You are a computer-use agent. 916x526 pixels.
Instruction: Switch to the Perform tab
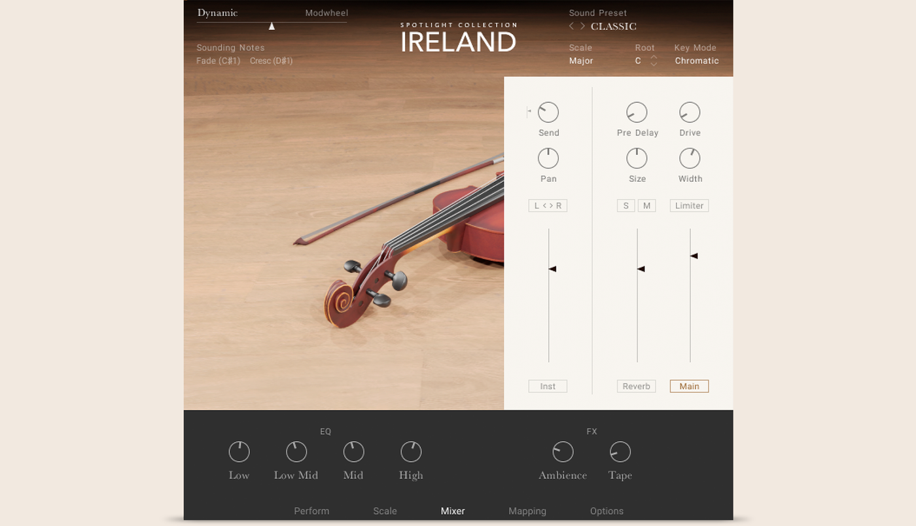(x=311, y=511)
